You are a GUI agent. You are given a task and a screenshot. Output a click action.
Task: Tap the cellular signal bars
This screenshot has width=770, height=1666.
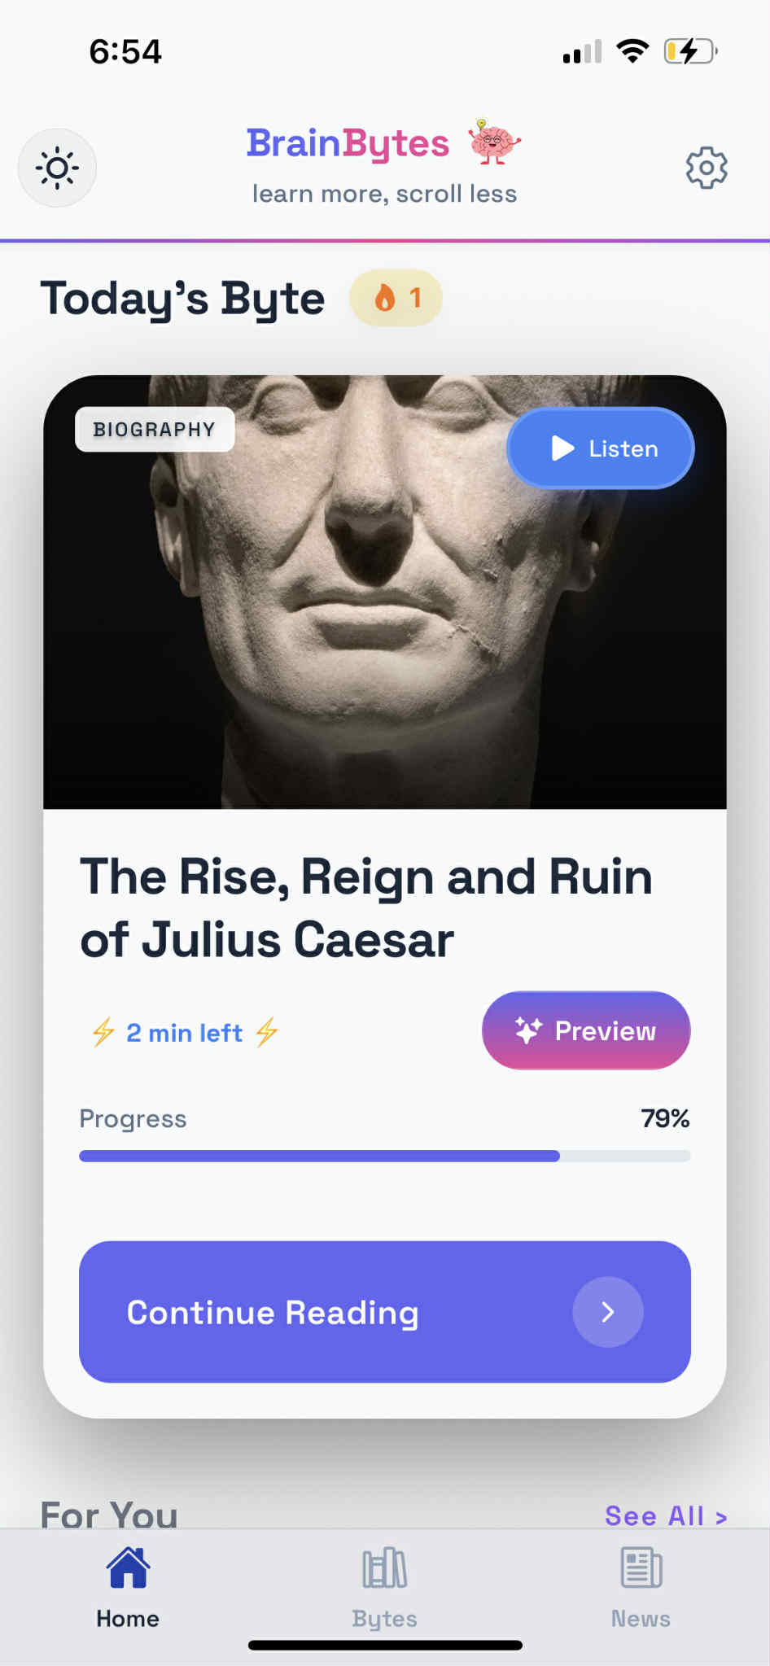(582, 51)
